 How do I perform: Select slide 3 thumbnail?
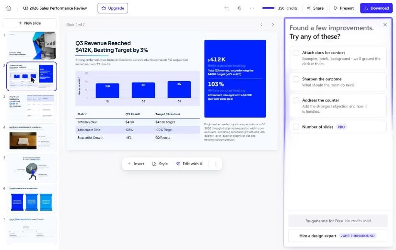pos(32,107)
